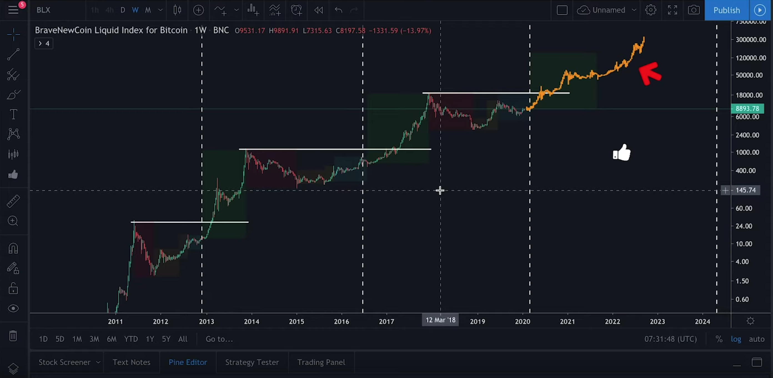
Task: Select the pitchfork Gann tool
Action: click(x=14, y=74)
